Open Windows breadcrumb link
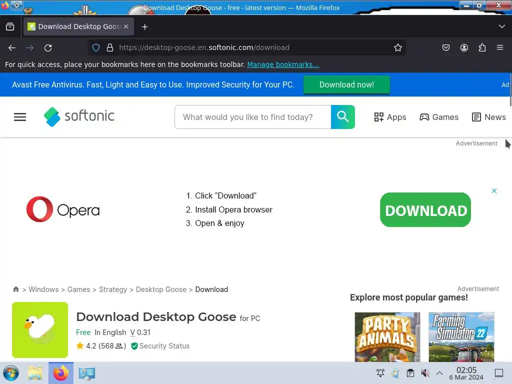 (43, 289)
